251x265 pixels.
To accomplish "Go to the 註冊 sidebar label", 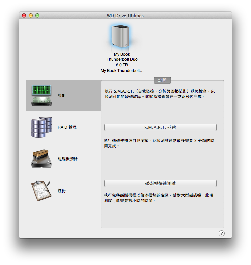I will (62, 191).
